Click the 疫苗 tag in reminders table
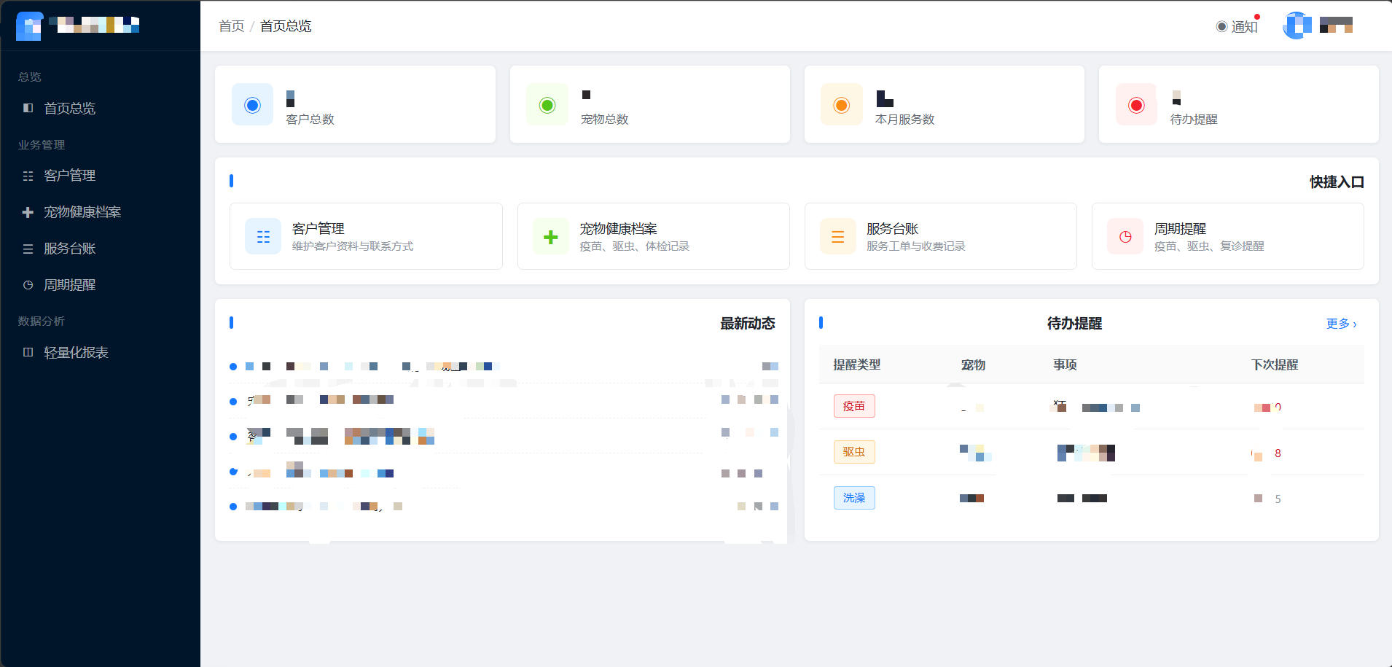 pyautogui.click(x=854, y=406)
